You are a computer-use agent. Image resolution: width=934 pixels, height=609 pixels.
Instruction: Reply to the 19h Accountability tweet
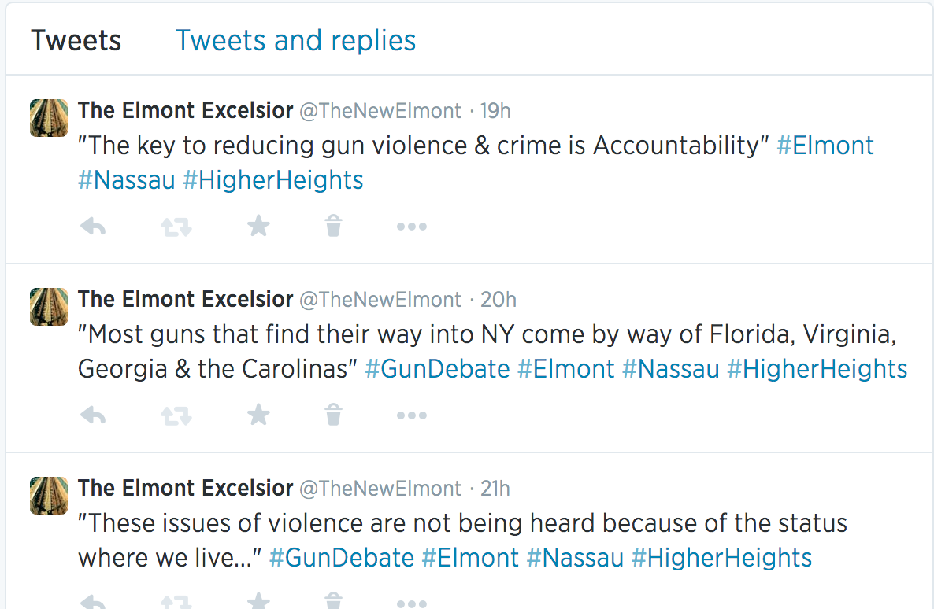pos(93,227)
